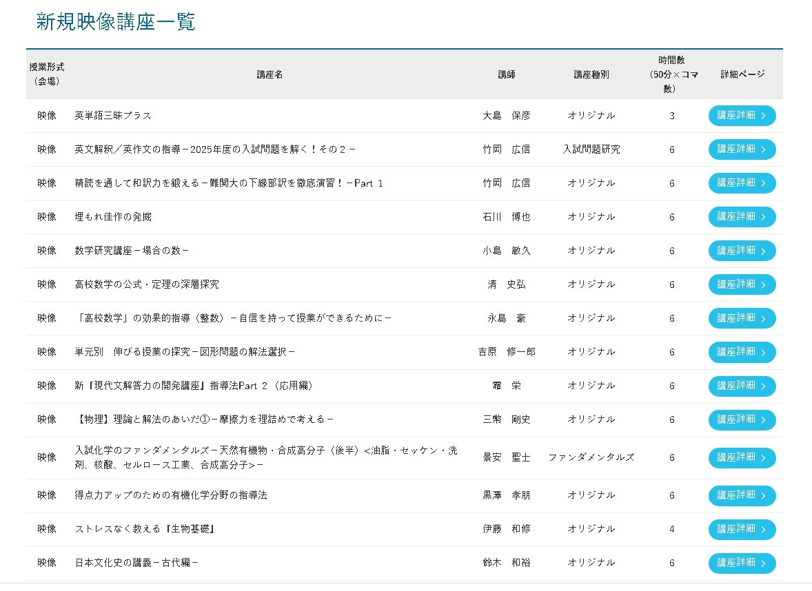This screenshot has width=812, height=591.
Task: Click the 授業形式（会場） column header
Action: click(47, 74)
